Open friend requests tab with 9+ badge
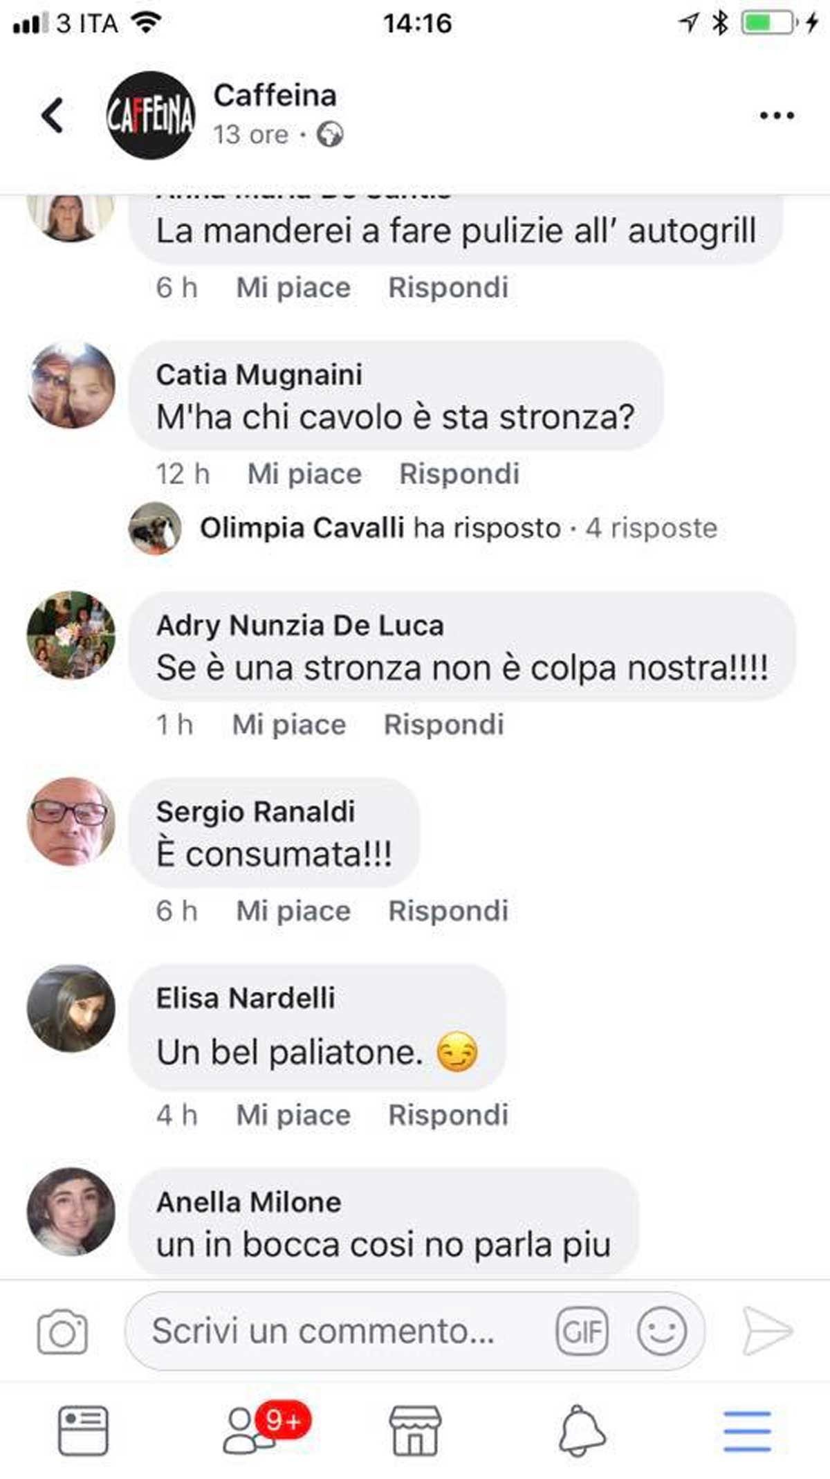Image resolution: width=830 pixels, height=1479 pixels. tap(266, 1429)
